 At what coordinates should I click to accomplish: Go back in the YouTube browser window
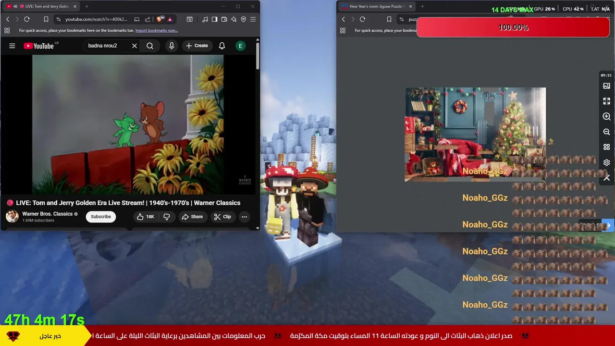click(x=8, y=19)
